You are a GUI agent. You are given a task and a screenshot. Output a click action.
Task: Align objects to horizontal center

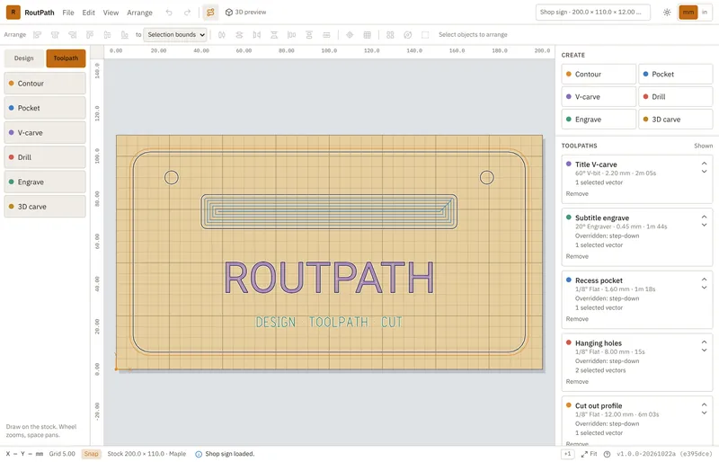pyautogui.click(x=55, y=35)
